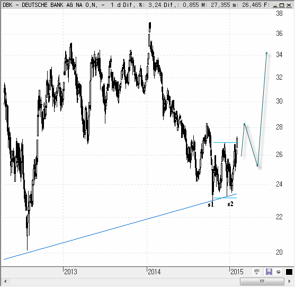Click the scrollbar's left arrow
Screen dimensions: 295x287
(5, 281)
